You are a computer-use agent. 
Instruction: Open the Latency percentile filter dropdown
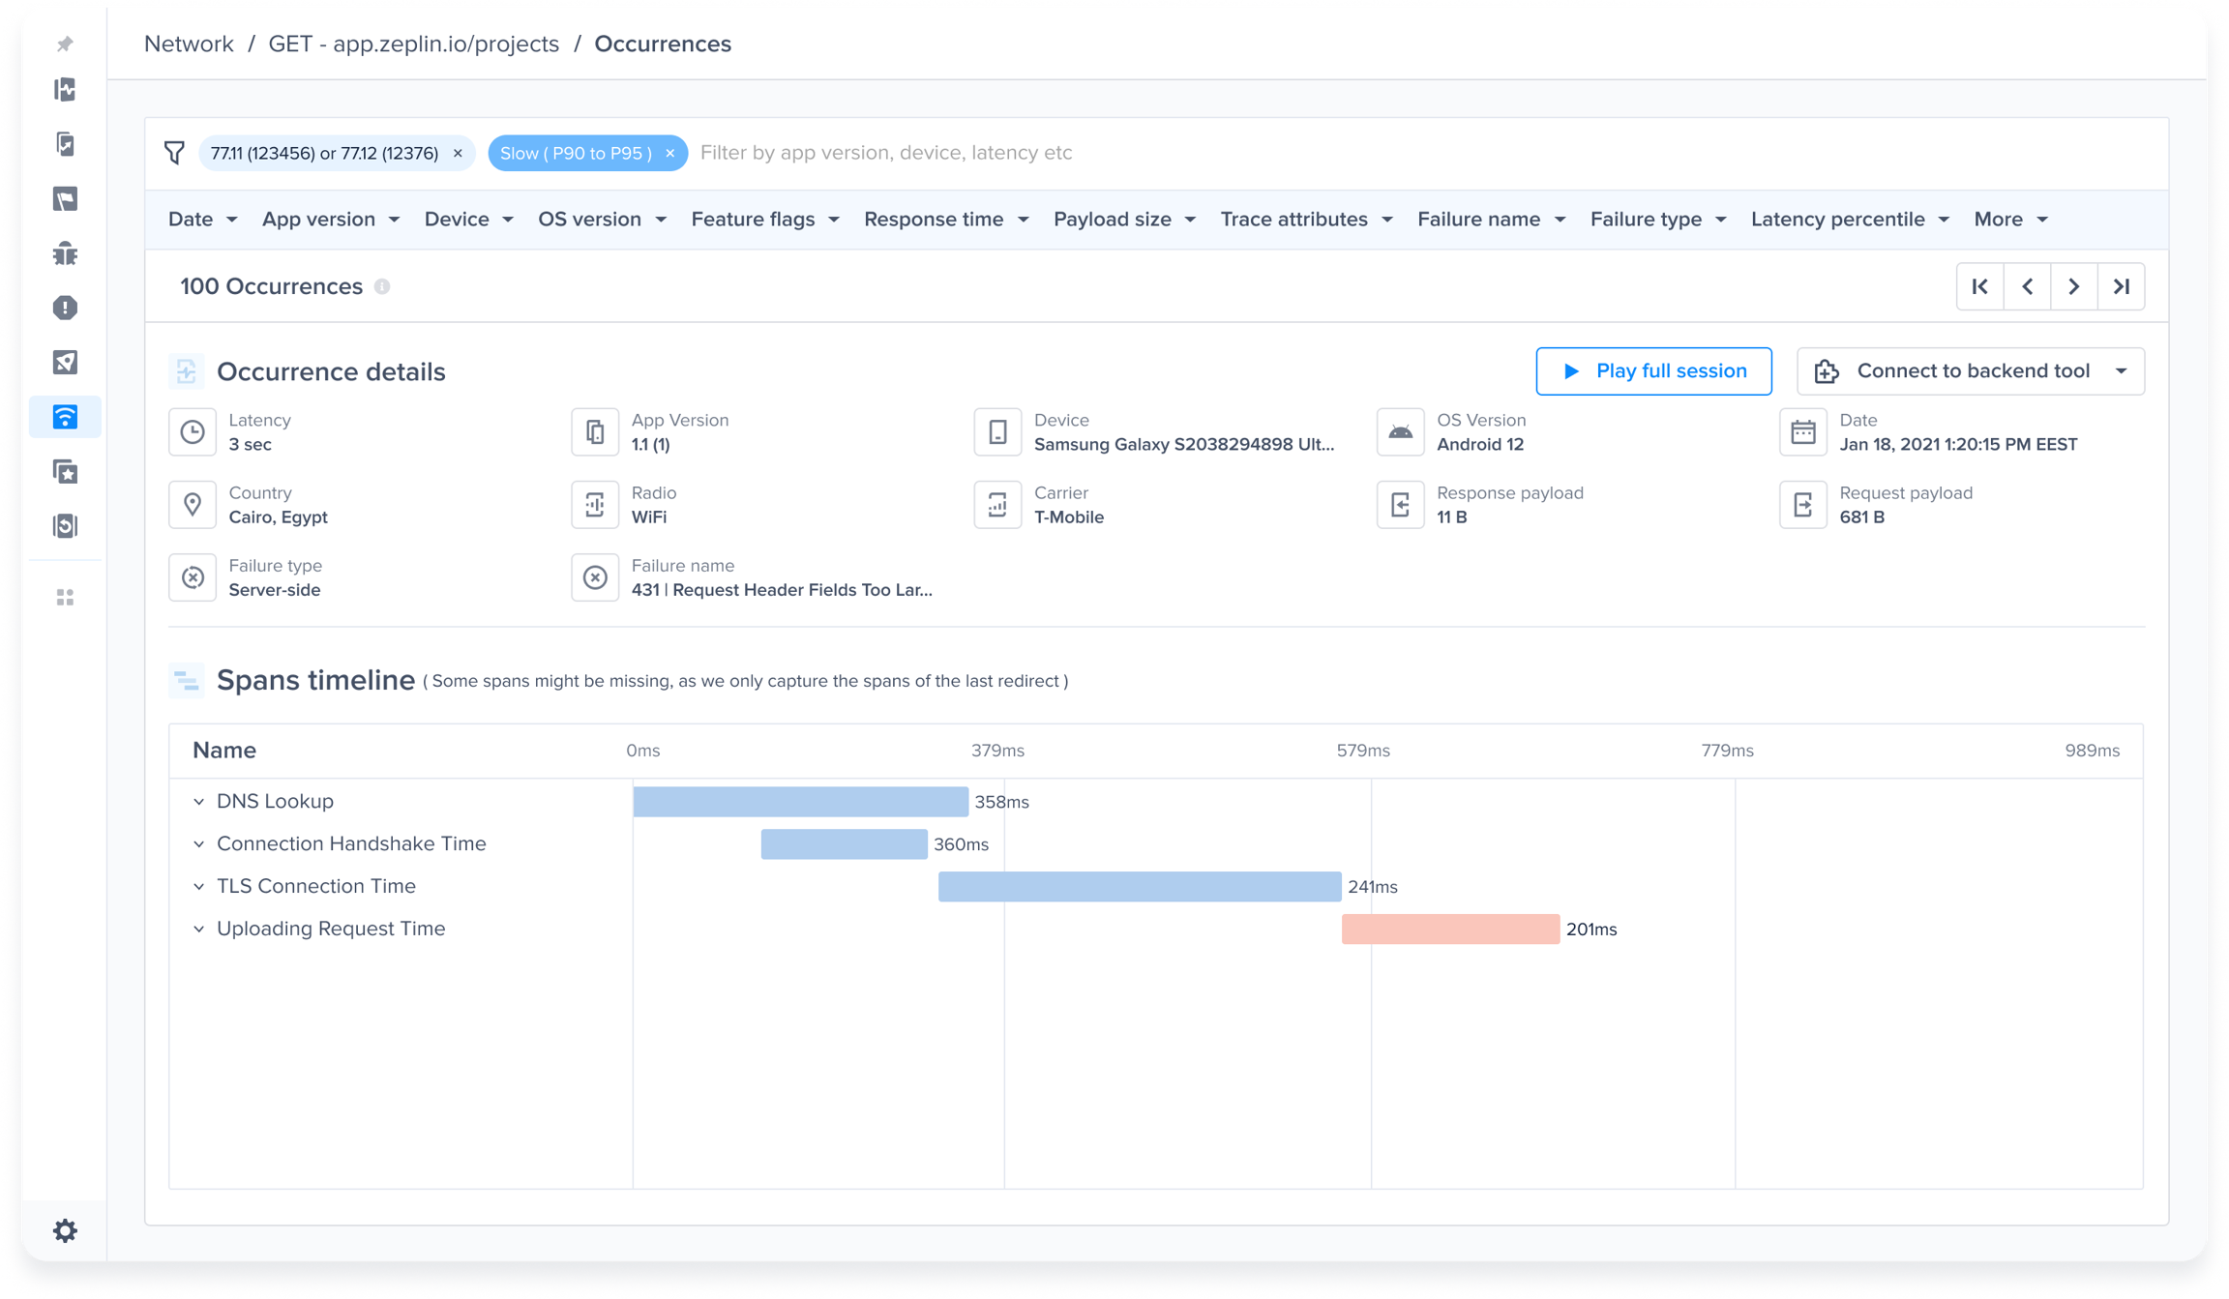(1849, 220)
